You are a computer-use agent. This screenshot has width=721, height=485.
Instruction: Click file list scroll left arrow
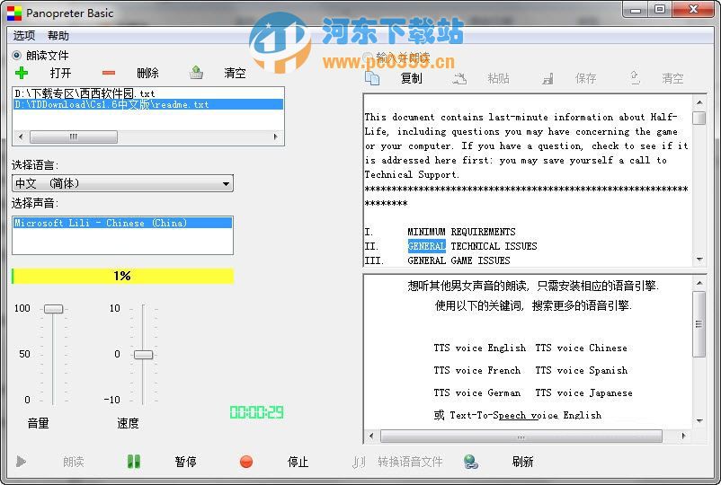pos(21,137)
